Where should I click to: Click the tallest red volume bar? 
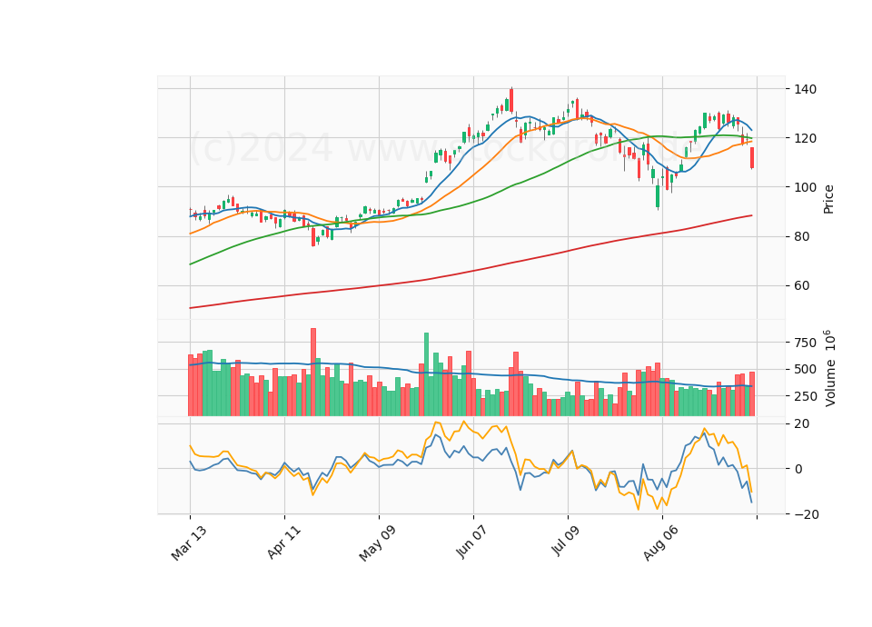313,372
